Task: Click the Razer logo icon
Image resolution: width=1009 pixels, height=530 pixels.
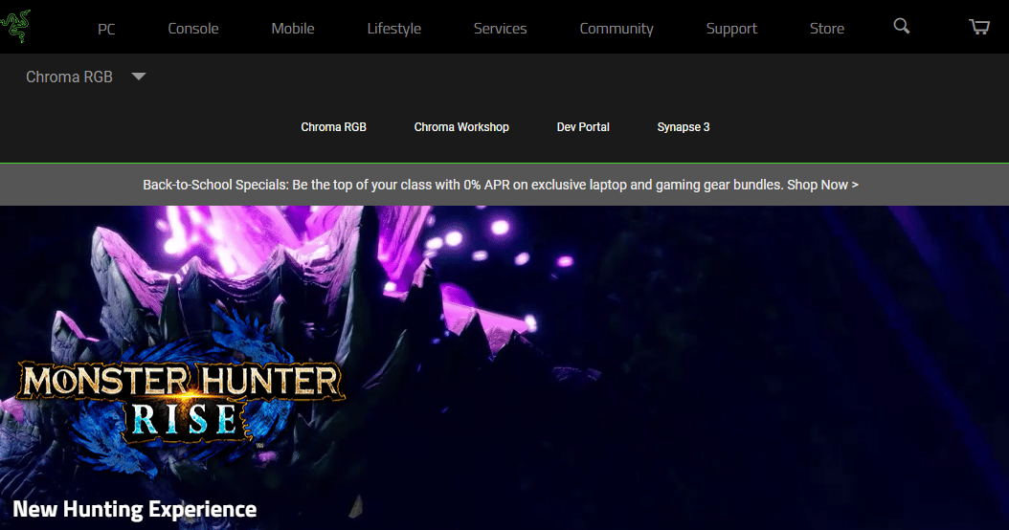Action: click(x=15, y=27)
